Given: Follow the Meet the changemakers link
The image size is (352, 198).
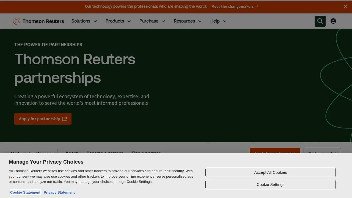Looking at the screenshot, I should (x=232, y=7).
